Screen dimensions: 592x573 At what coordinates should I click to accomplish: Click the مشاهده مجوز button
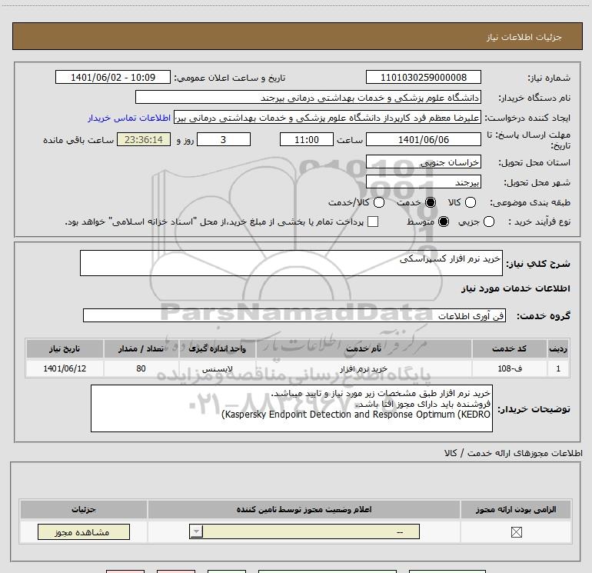tap(84, 531)
